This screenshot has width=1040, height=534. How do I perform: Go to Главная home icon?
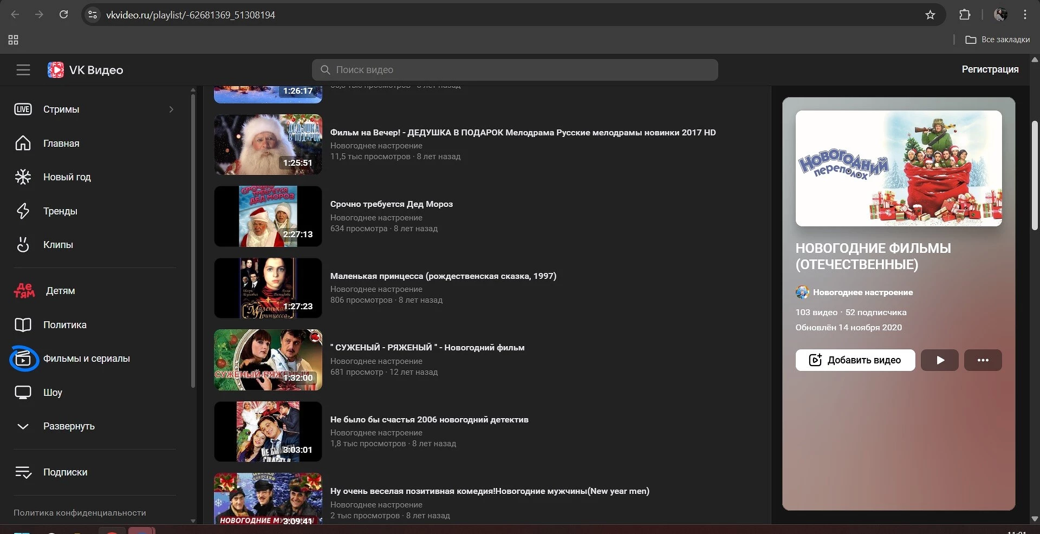point(23,144)
